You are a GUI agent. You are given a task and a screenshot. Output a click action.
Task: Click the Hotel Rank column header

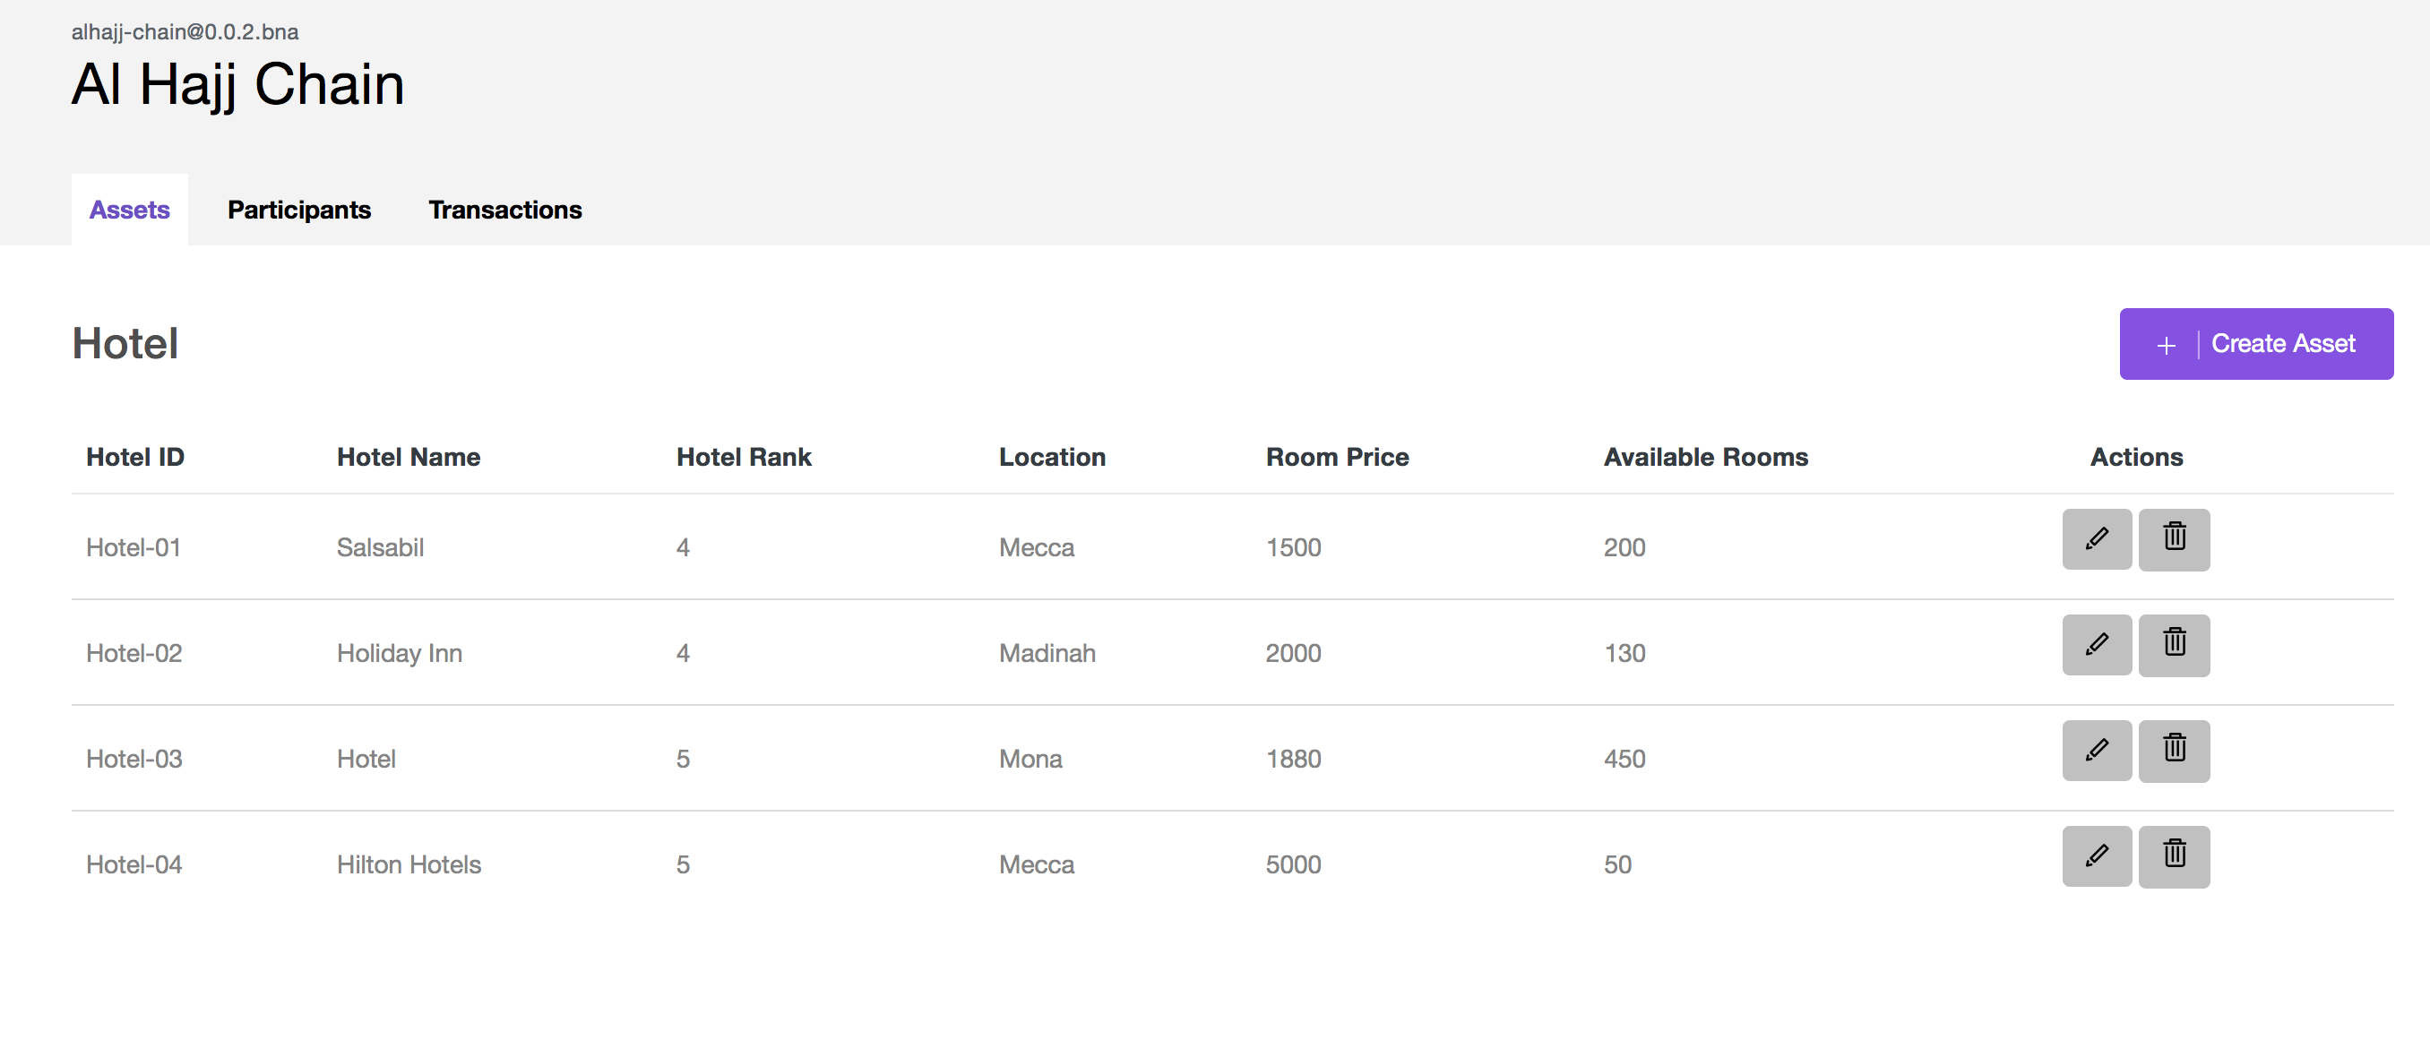point(744,456)
